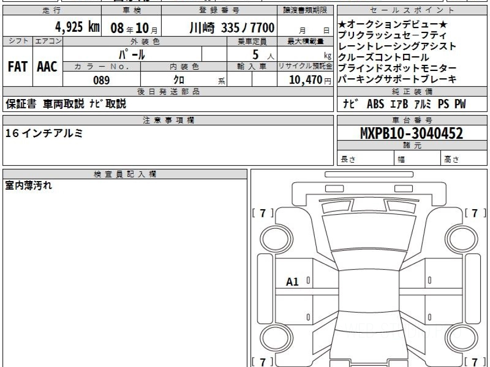Click the FAT shift type cell
Image resolution: width=490 pixels, height=367 pixels.
tap(18, 67)
